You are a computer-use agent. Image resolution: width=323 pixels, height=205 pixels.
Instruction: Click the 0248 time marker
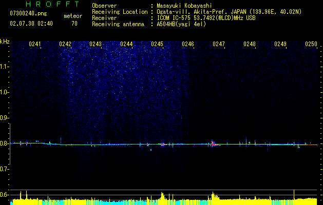pos(250,44)
